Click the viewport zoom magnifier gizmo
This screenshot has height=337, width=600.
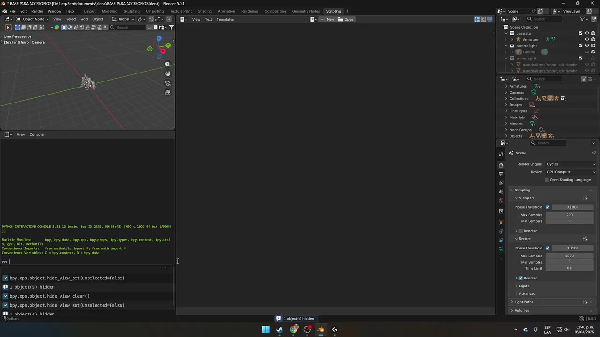(168, 65)
